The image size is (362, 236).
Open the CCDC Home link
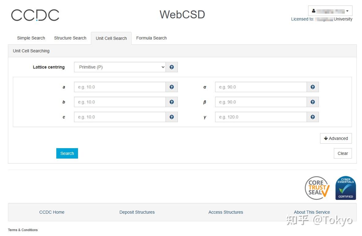52,212
